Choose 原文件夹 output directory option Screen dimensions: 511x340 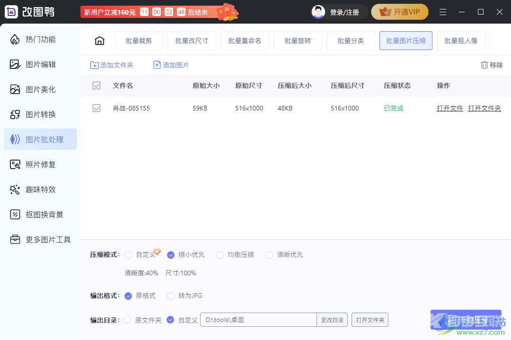coord(127,320)
